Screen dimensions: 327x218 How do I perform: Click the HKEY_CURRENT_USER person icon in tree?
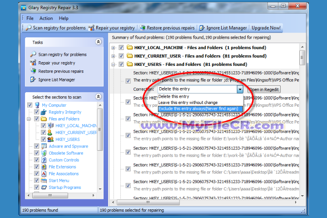(50, 133)
